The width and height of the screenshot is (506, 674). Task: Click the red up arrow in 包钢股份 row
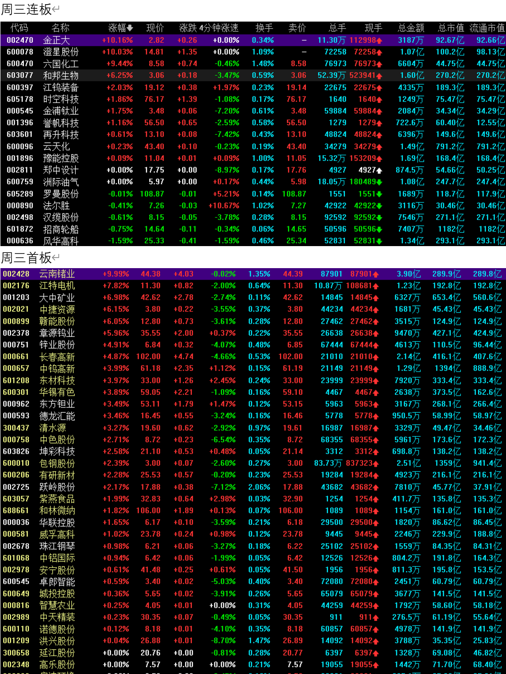[376, 464]
